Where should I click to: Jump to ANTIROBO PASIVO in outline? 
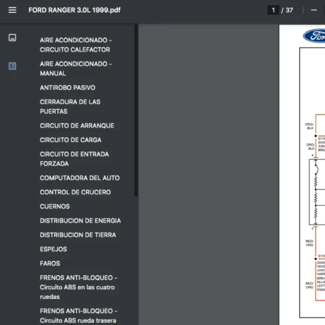pos(67,88)
